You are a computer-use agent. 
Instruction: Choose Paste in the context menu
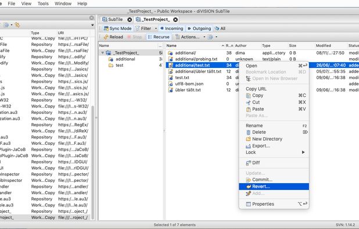(x=274, y=109)
